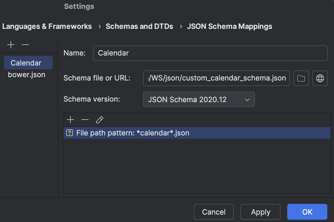
Task: Remove the selected schema mapping
Action: coord(25,44)
